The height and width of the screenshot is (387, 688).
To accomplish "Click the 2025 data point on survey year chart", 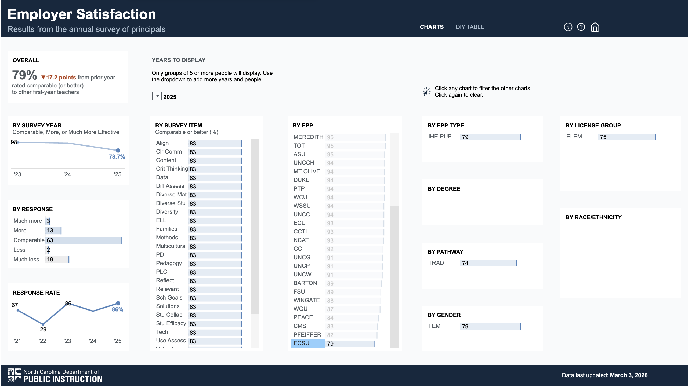I will [x=118, y=151].
